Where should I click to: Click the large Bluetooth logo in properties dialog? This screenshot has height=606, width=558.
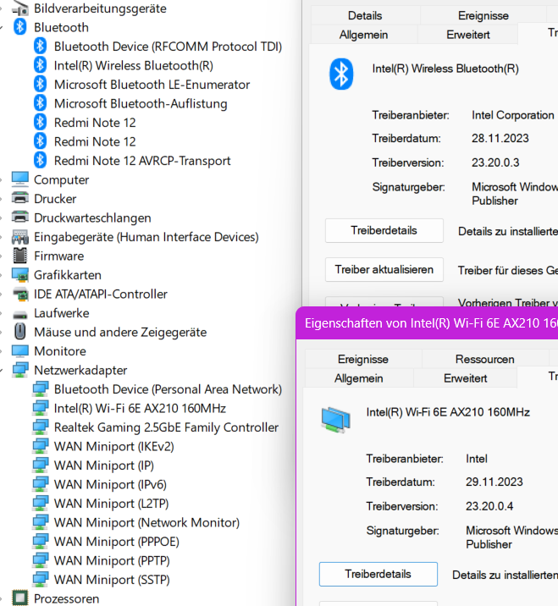[x=341, y=74]
